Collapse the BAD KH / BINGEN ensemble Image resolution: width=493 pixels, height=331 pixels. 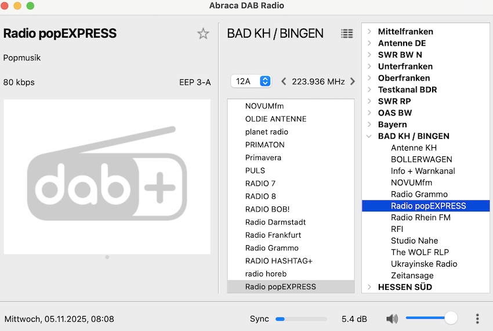tap(369, 136)
